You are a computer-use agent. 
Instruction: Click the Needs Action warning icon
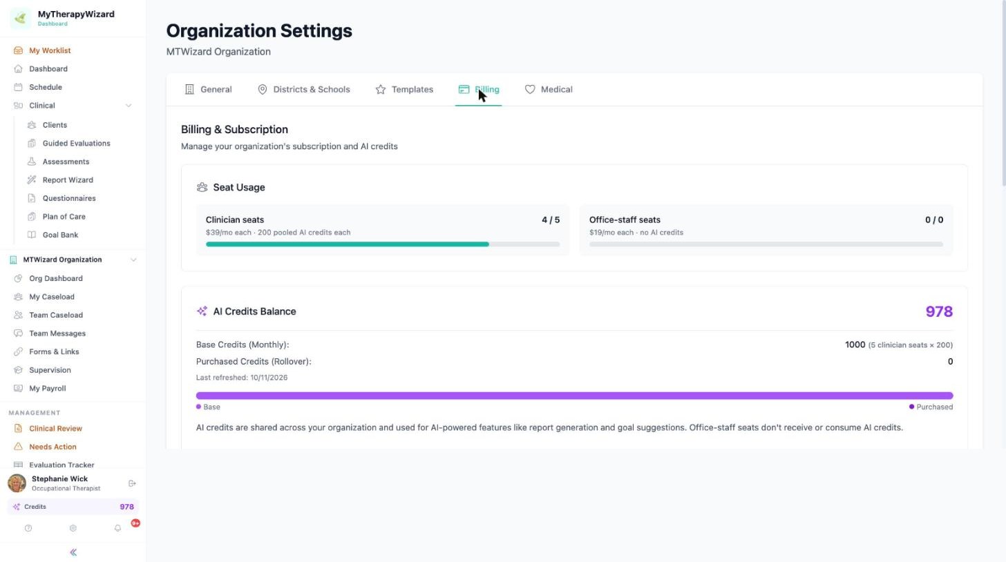[18, 447]
